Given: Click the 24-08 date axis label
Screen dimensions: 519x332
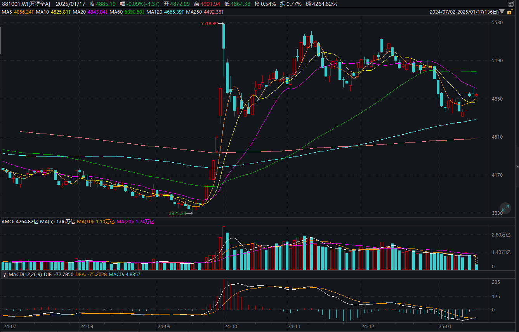Looking at the screenshot, I should [x=87, y=327].
